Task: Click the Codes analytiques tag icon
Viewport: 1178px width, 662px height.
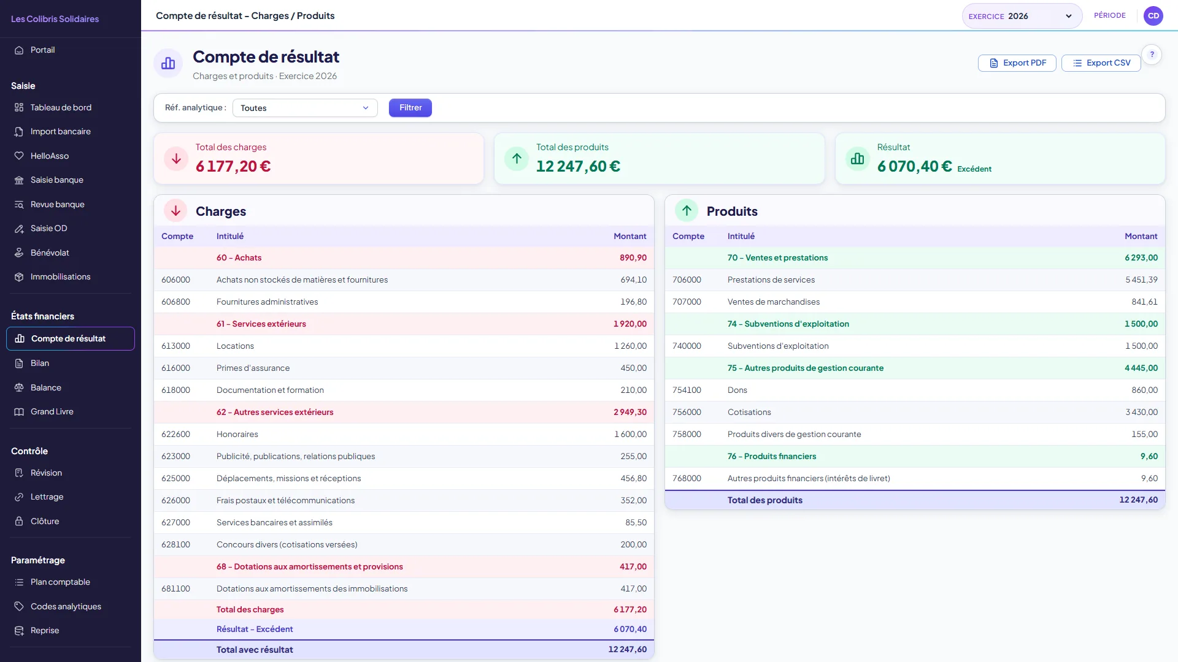Action: tap(19, 607)
